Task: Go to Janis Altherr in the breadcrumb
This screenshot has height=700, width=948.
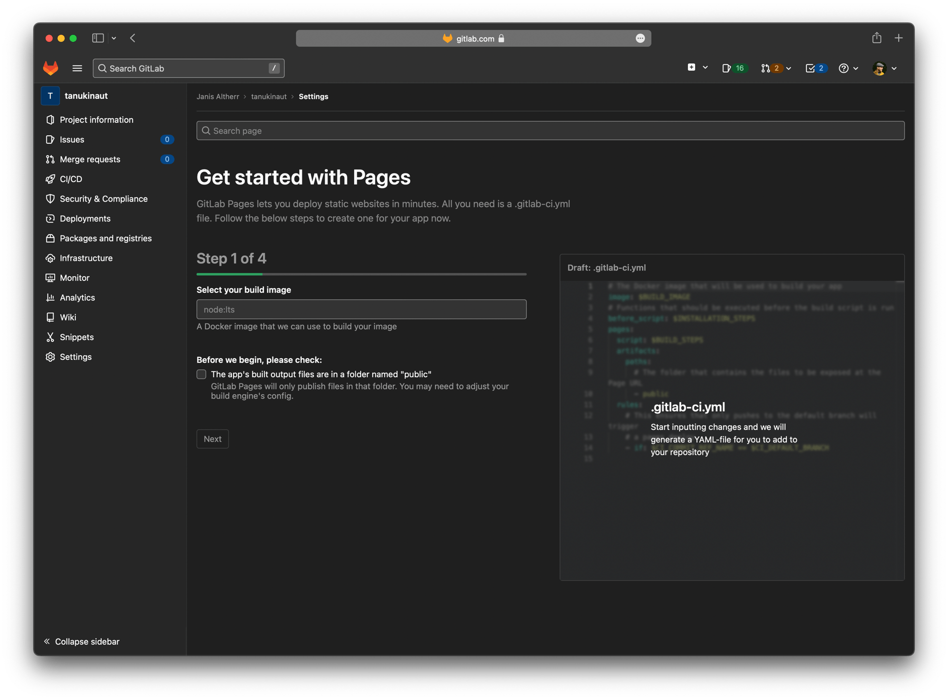Action: pyautogui.click(x=218, y=96)
